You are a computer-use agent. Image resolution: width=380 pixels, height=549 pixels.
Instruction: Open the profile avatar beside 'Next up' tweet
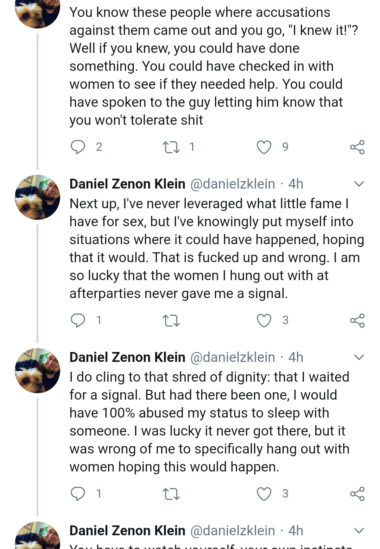tap(38, 197)
